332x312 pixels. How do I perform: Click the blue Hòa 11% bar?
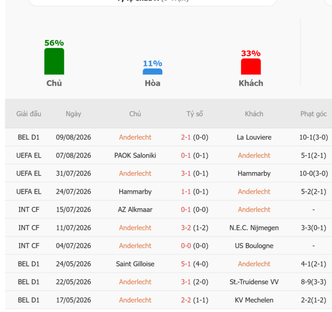[x=152, y=71]
